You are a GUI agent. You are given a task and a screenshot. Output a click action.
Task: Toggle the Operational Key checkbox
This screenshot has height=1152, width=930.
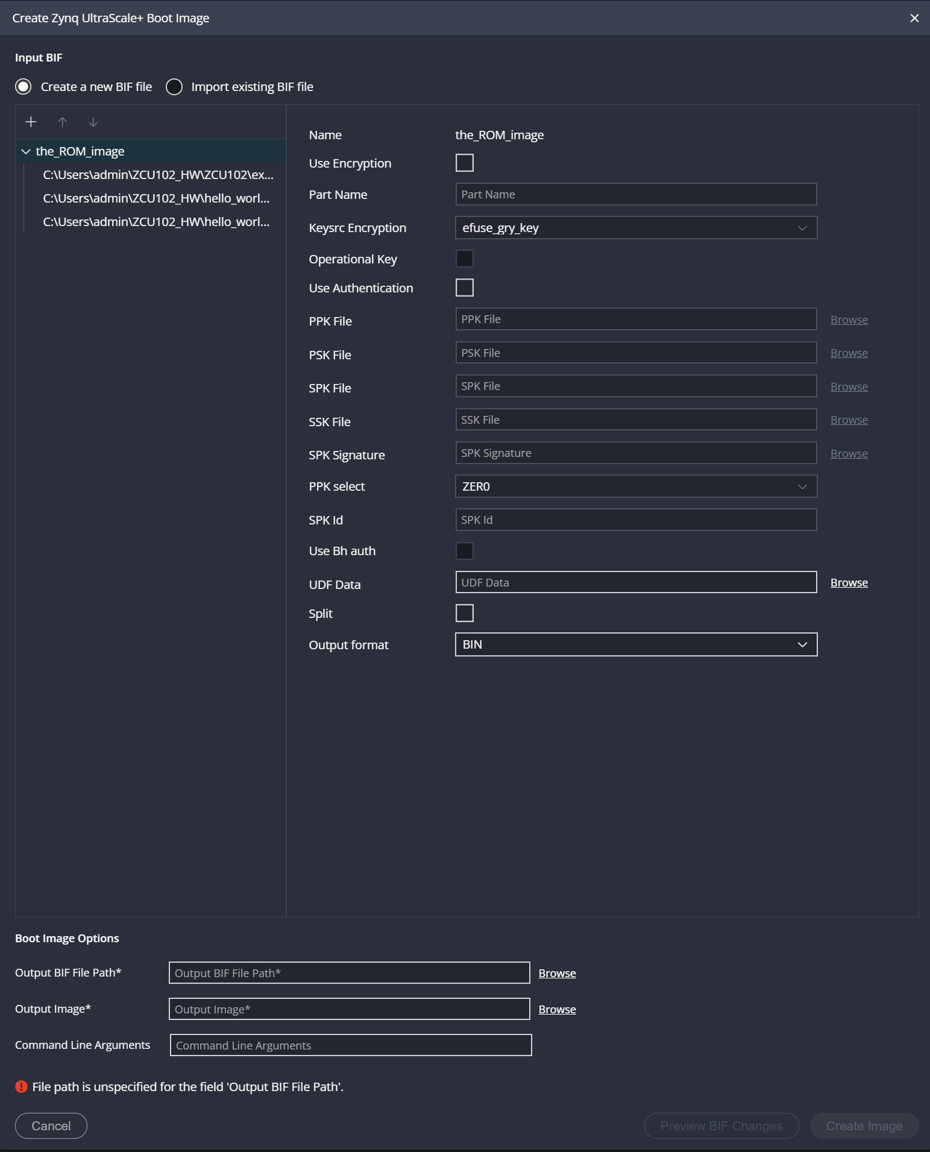point(465,259)
